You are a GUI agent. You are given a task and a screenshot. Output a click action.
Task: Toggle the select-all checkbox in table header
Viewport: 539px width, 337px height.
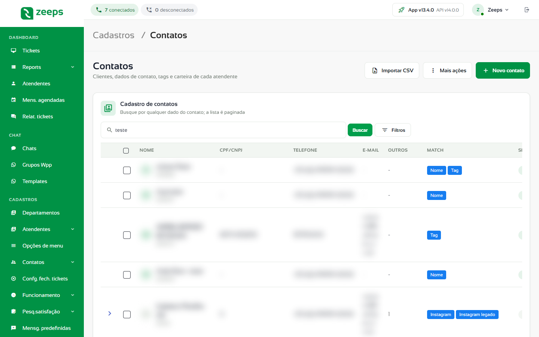tap(126, 151)
